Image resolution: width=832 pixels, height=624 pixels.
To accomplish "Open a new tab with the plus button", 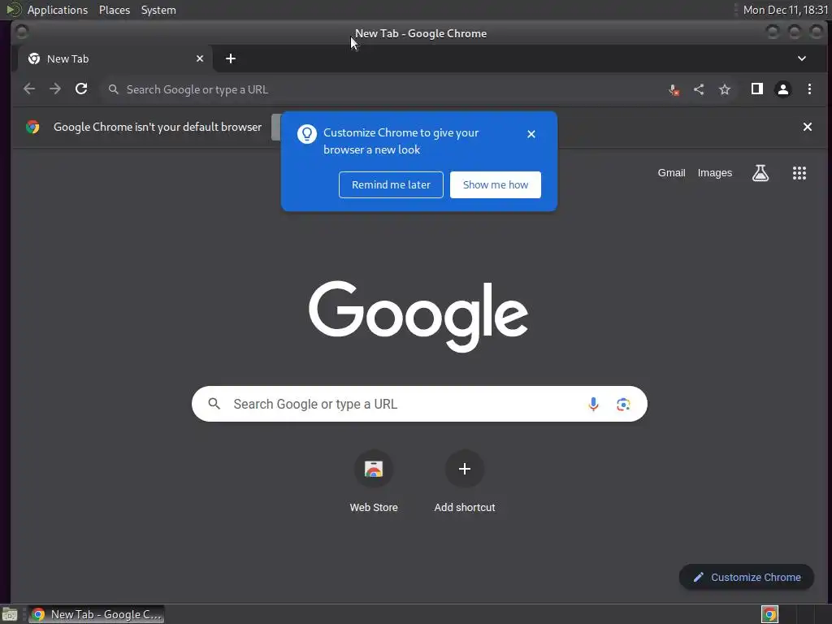I will point(230,58).
